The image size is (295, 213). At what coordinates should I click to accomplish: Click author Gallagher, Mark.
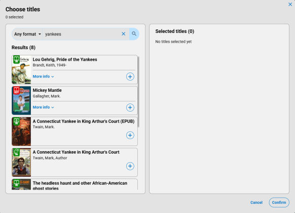(x=47, y=96)
